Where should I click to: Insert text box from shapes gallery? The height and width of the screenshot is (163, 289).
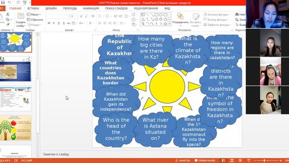point(143,15)
